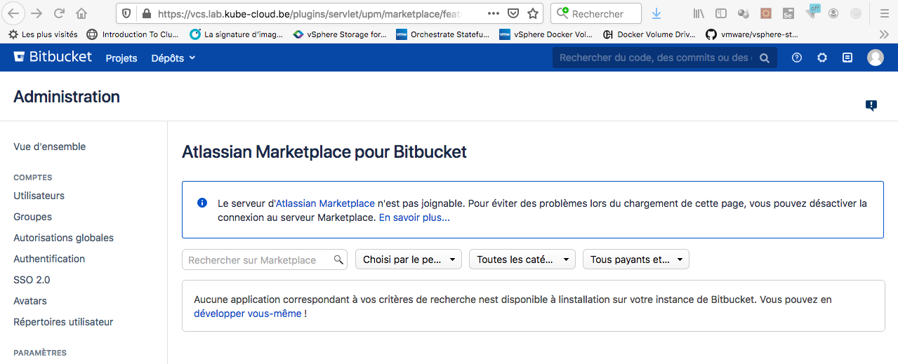Open Répertoires utilisateur in the sidebar

pyautogui.click(x=63, y=322)
